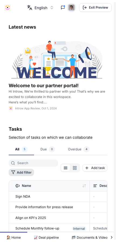Open the Deal pipeline tab
Viewport: 116px width, 243px height.
pos(46,237)
